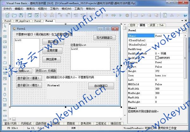Select the List2 listbox on the form
The width and height of the screenshot is (190, 132).
pyautogui.click(x=90, y=59)
